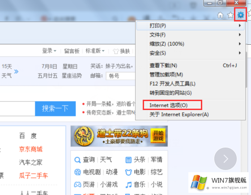251x195 pixels.
Task: Click the gamepad icon beside 页游
Action: point(78,184)
